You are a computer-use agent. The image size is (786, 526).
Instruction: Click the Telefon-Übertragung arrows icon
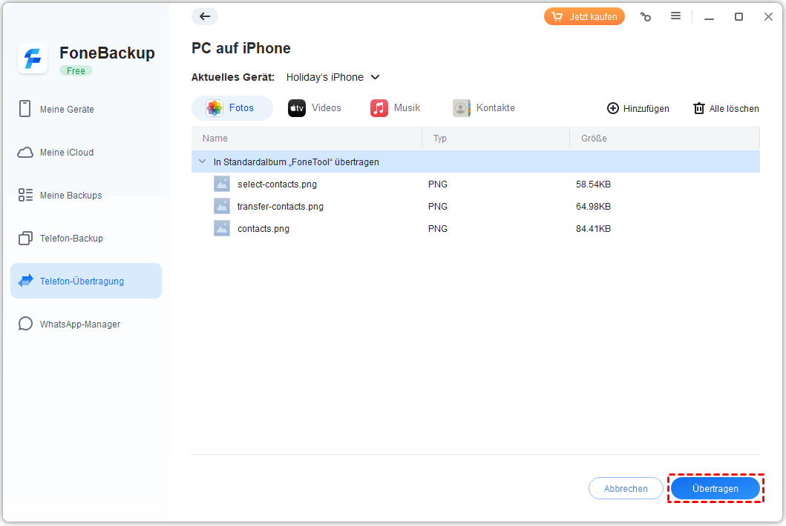point(25,281)
